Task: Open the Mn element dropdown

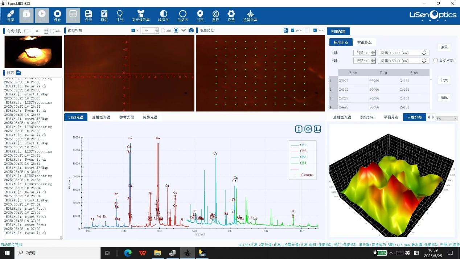Action: [x=446, y=119]
